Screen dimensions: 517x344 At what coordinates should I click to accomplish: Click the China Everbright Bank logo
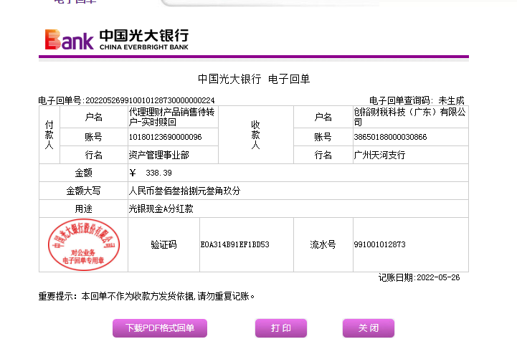click(x=116, y=39)
